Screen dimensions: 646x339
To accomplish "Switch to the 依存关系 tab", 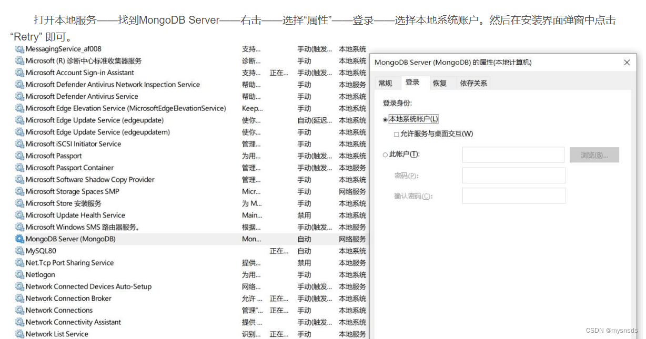I will click(473, 83).
